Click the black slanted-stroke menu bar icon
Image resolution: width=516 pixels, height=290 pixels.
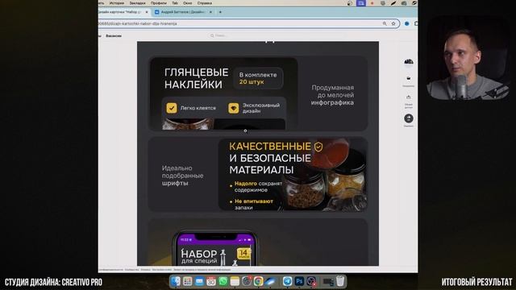393,3
